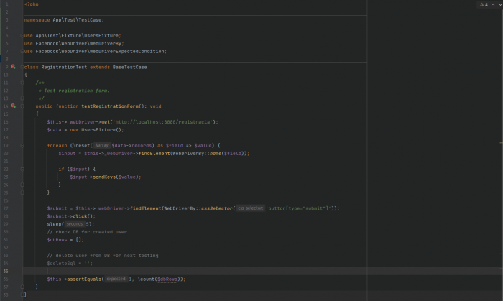Click the void return type
Image resolution: width=503 pixels, height=301 pixels.
pos(156,106)
